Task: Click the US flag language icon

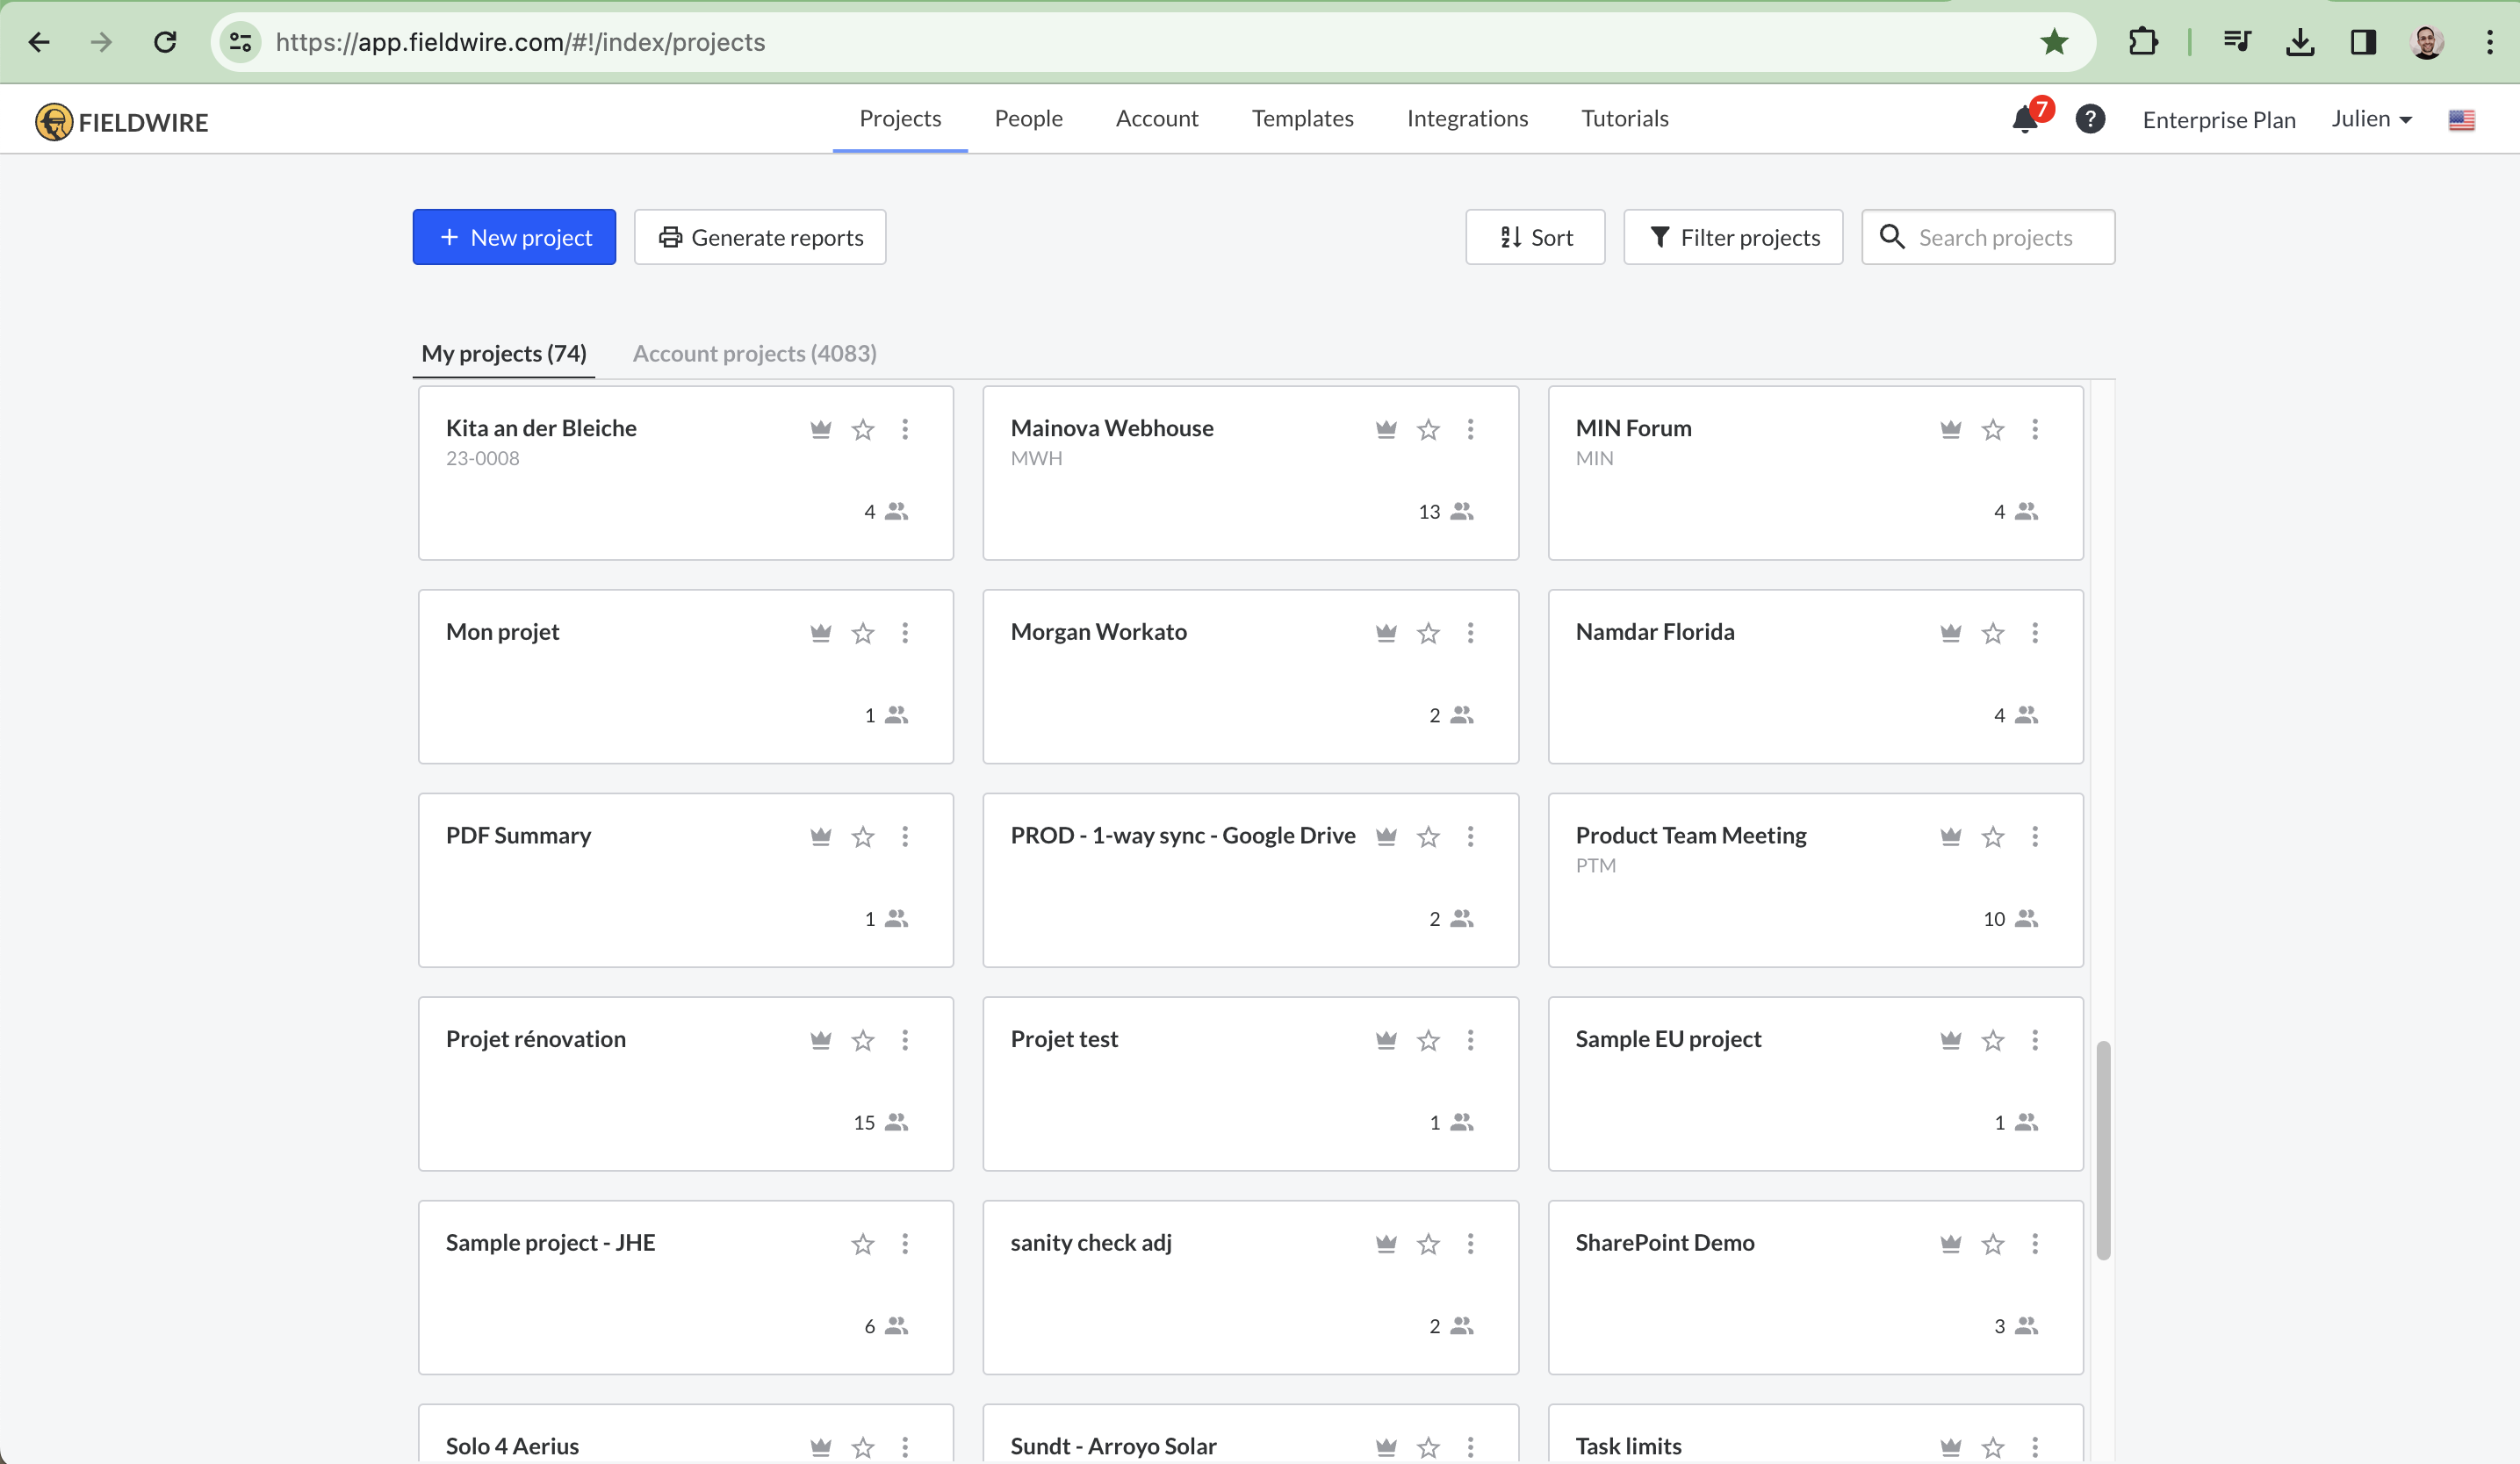Action: point(2462,120)
